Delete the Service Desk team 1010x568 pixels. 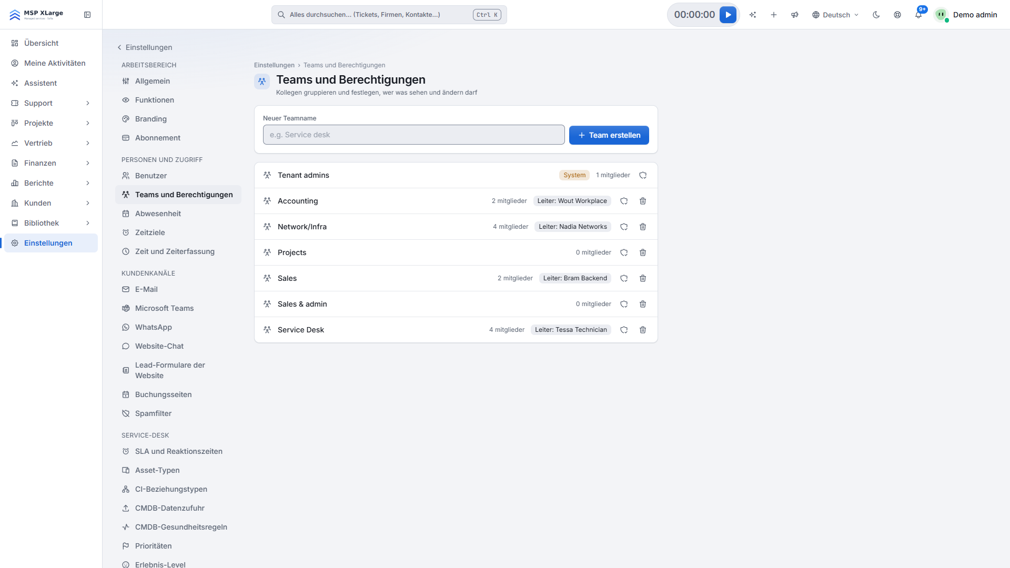[643, 330]
